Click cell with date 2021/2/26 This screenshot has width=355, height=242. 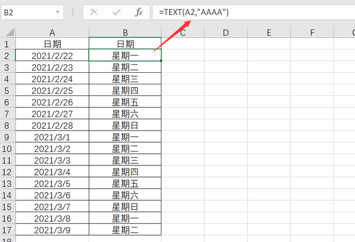point(52,102)
